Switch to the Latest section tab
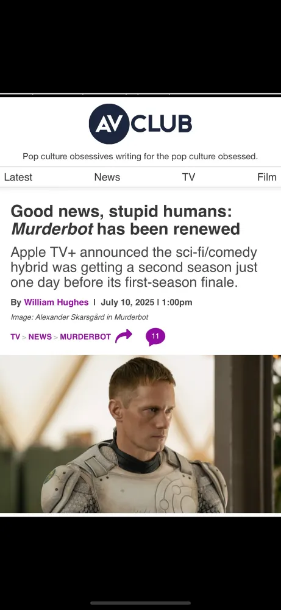The height and width of the screenshot is (610, 281). (x=18, y=177)
